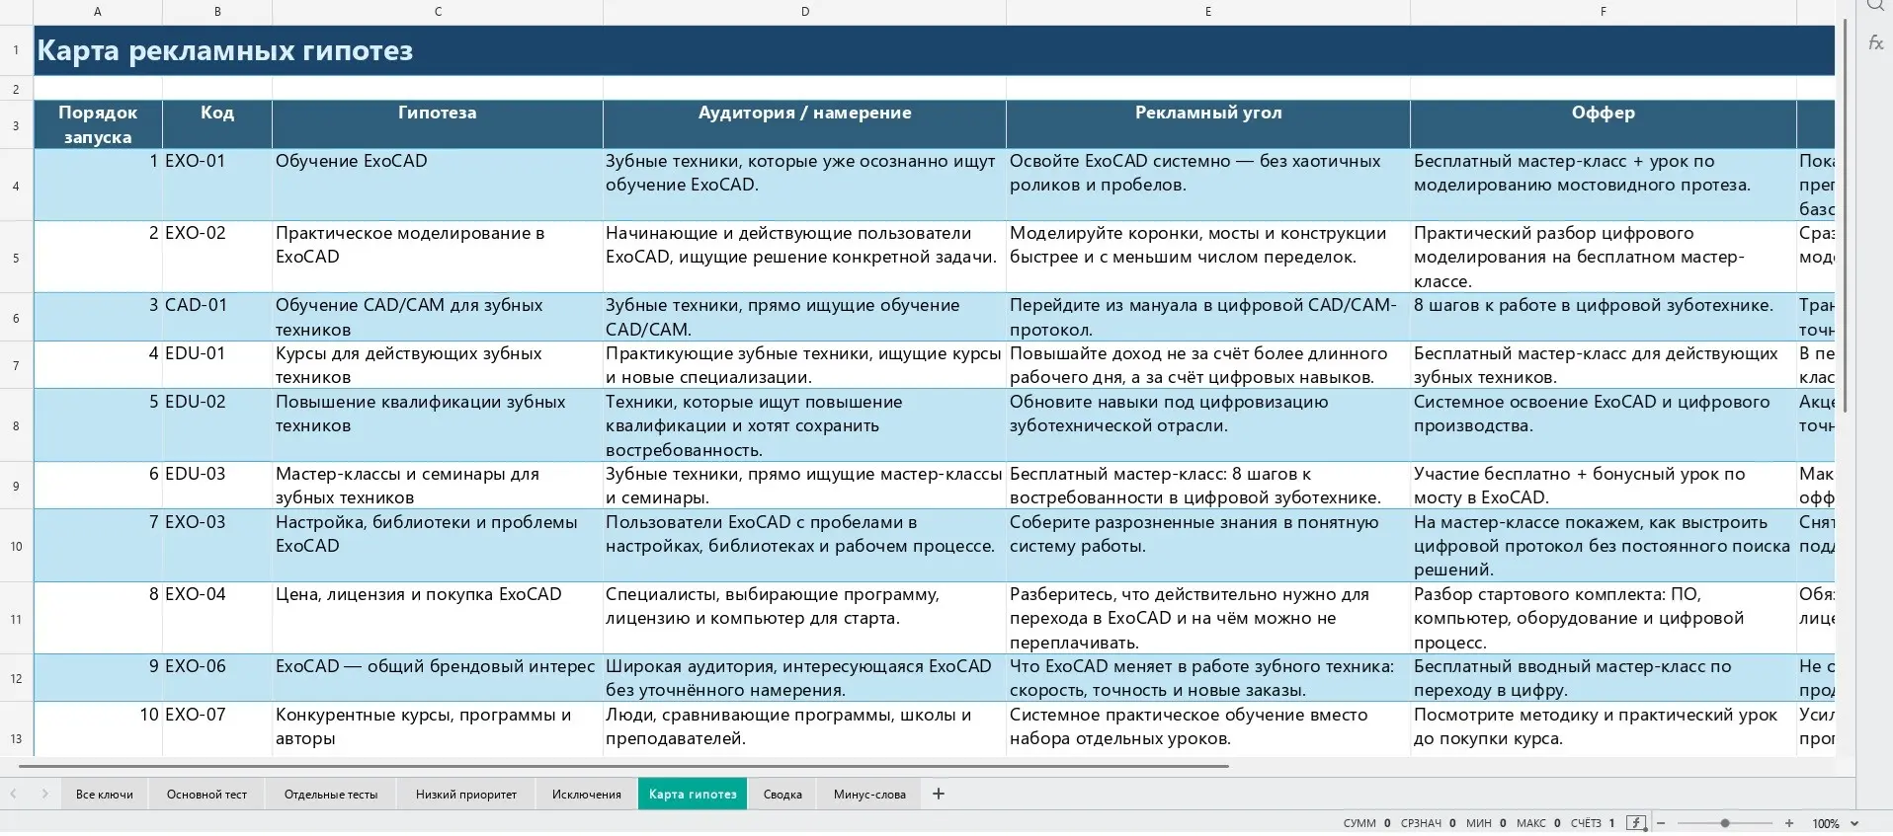Click the 'СУММ 0' status bar value
The width and height of the screenshot is (1893, 836).
point(1366,823)
